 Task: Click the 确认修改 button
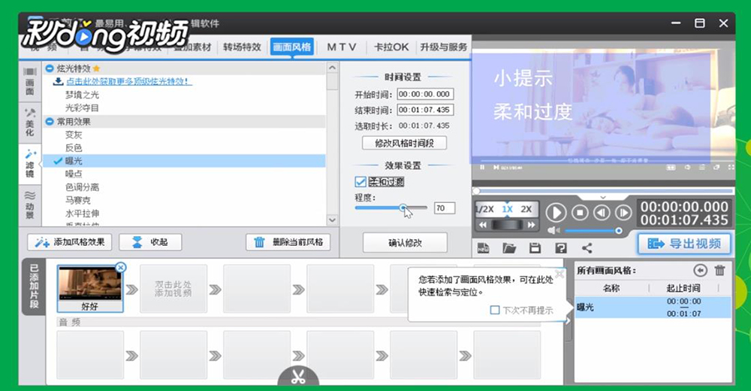[x=406, y=243]
